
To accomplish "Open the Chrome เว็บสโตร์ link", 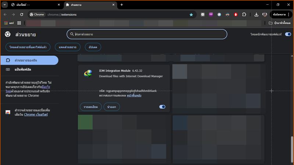I will click(36, 114).
